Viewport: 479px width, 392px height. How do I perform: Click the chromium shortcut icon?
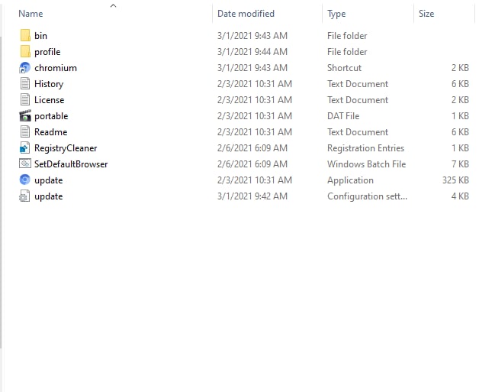24,68
